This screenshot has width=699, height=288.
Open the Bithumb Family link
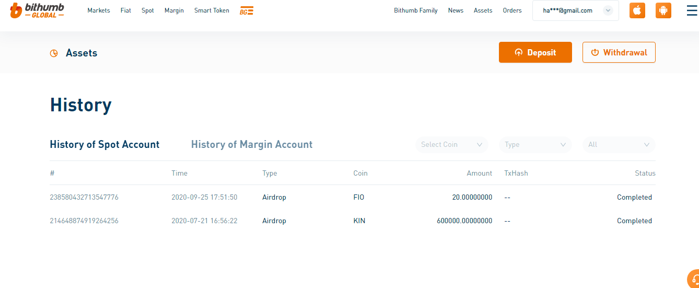416,10
